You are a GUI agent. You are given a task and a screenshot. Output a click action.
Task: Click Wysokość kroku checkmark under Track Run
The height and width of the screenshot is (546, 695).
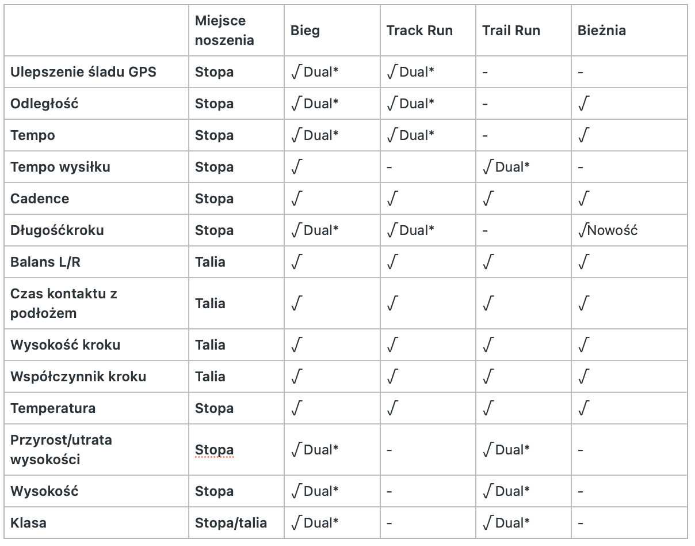(392, 345)
